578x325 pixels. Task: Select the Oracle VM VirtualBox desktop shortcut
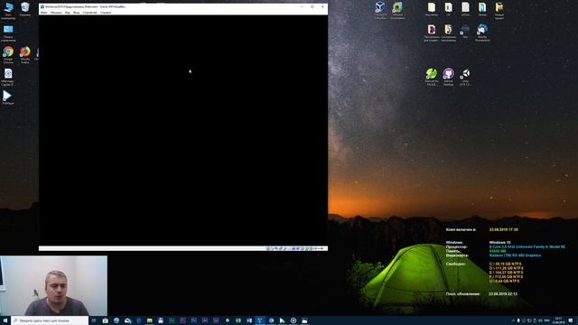click(380, 11)
